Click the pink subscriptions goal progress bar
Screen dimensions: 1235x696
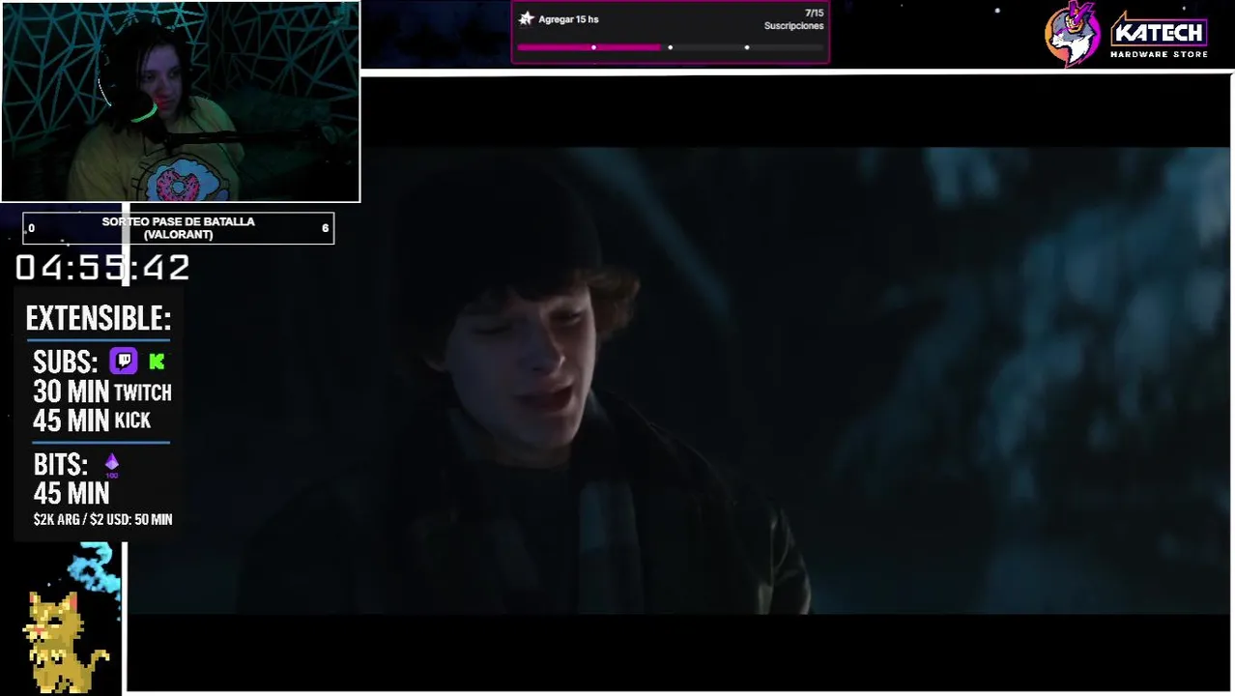pyautogui.click(x=670, y=46)
